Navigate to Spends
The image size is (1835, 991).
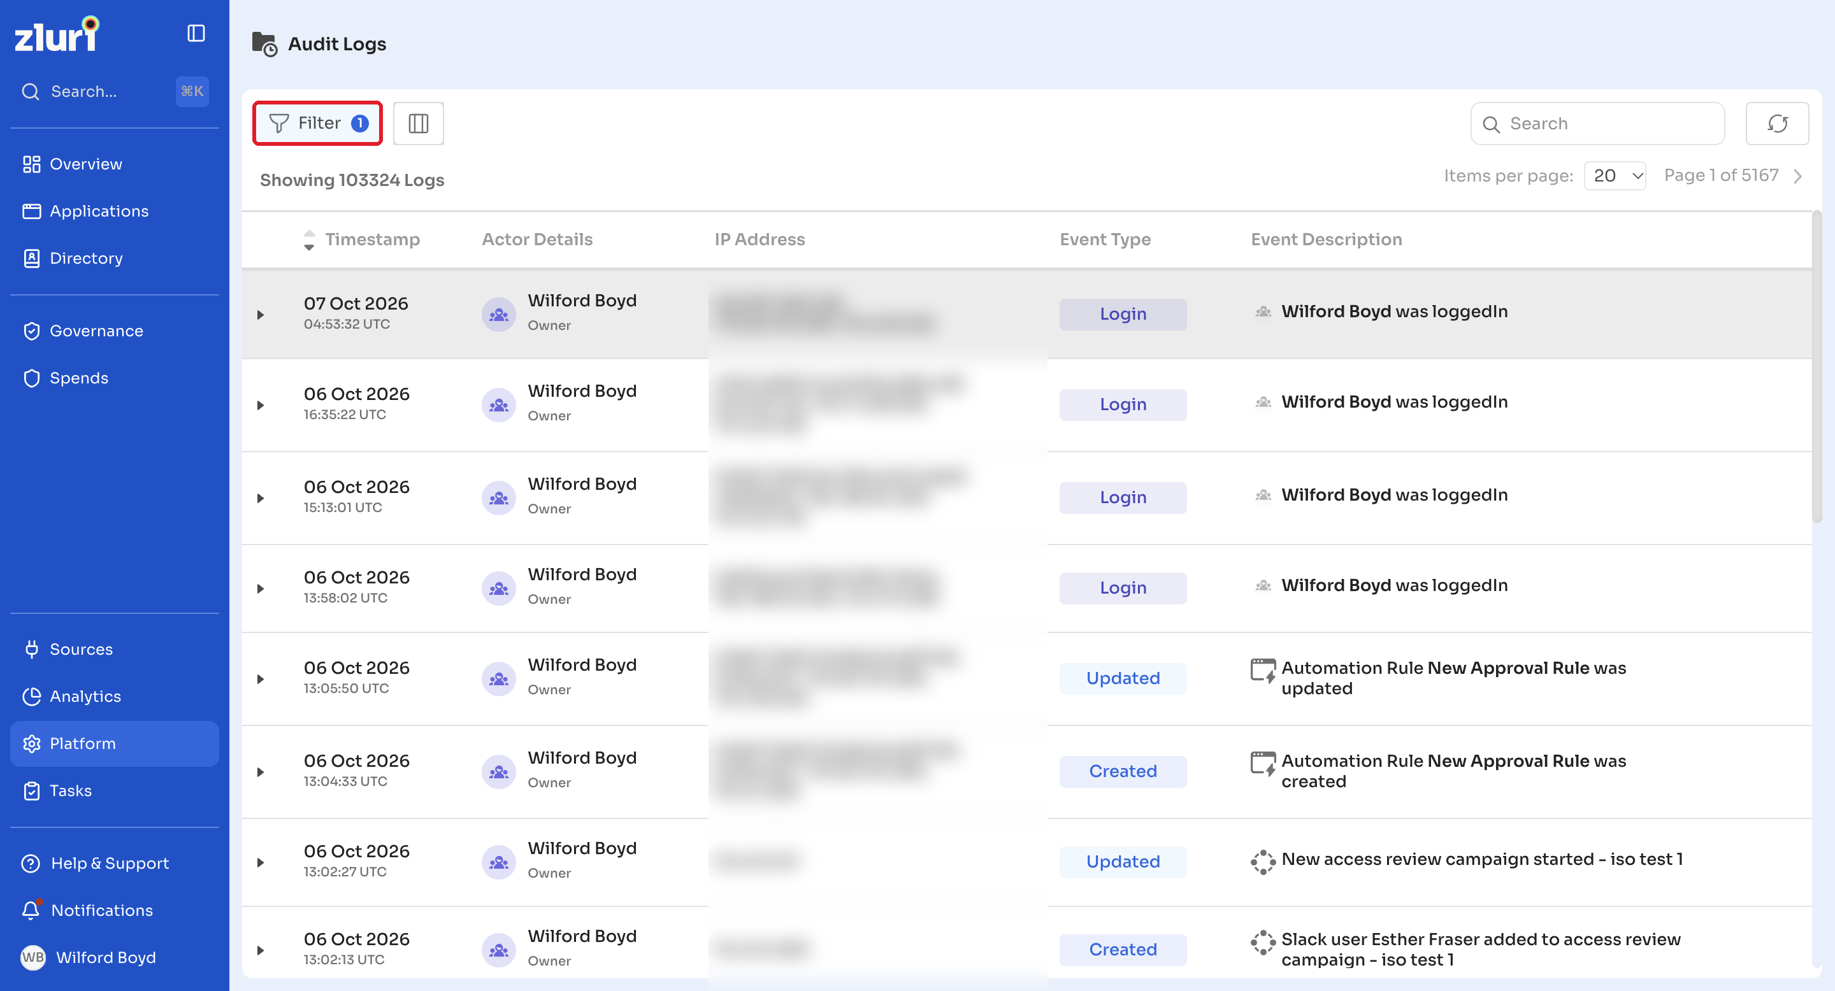tap(115, 377)
